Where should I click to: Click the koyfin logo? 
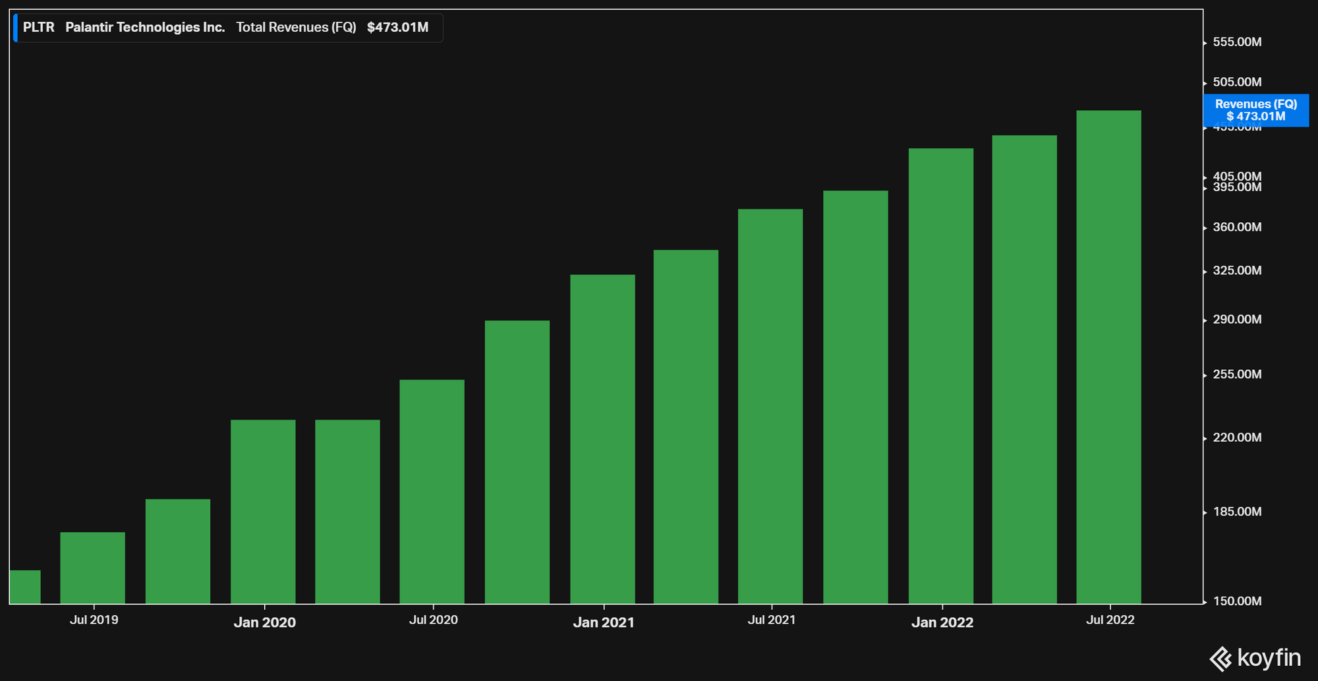[1255, 658]
